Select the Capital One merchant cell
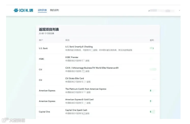This screenshot has height=124, width=190. [x=44, y=112]
